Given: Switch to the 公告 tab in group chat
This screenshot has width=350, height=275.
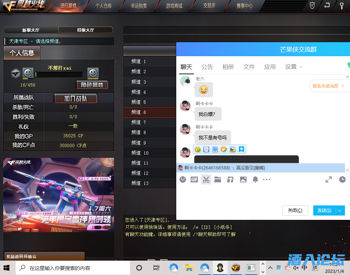Looking at the screenshot, I should point(207,67).
